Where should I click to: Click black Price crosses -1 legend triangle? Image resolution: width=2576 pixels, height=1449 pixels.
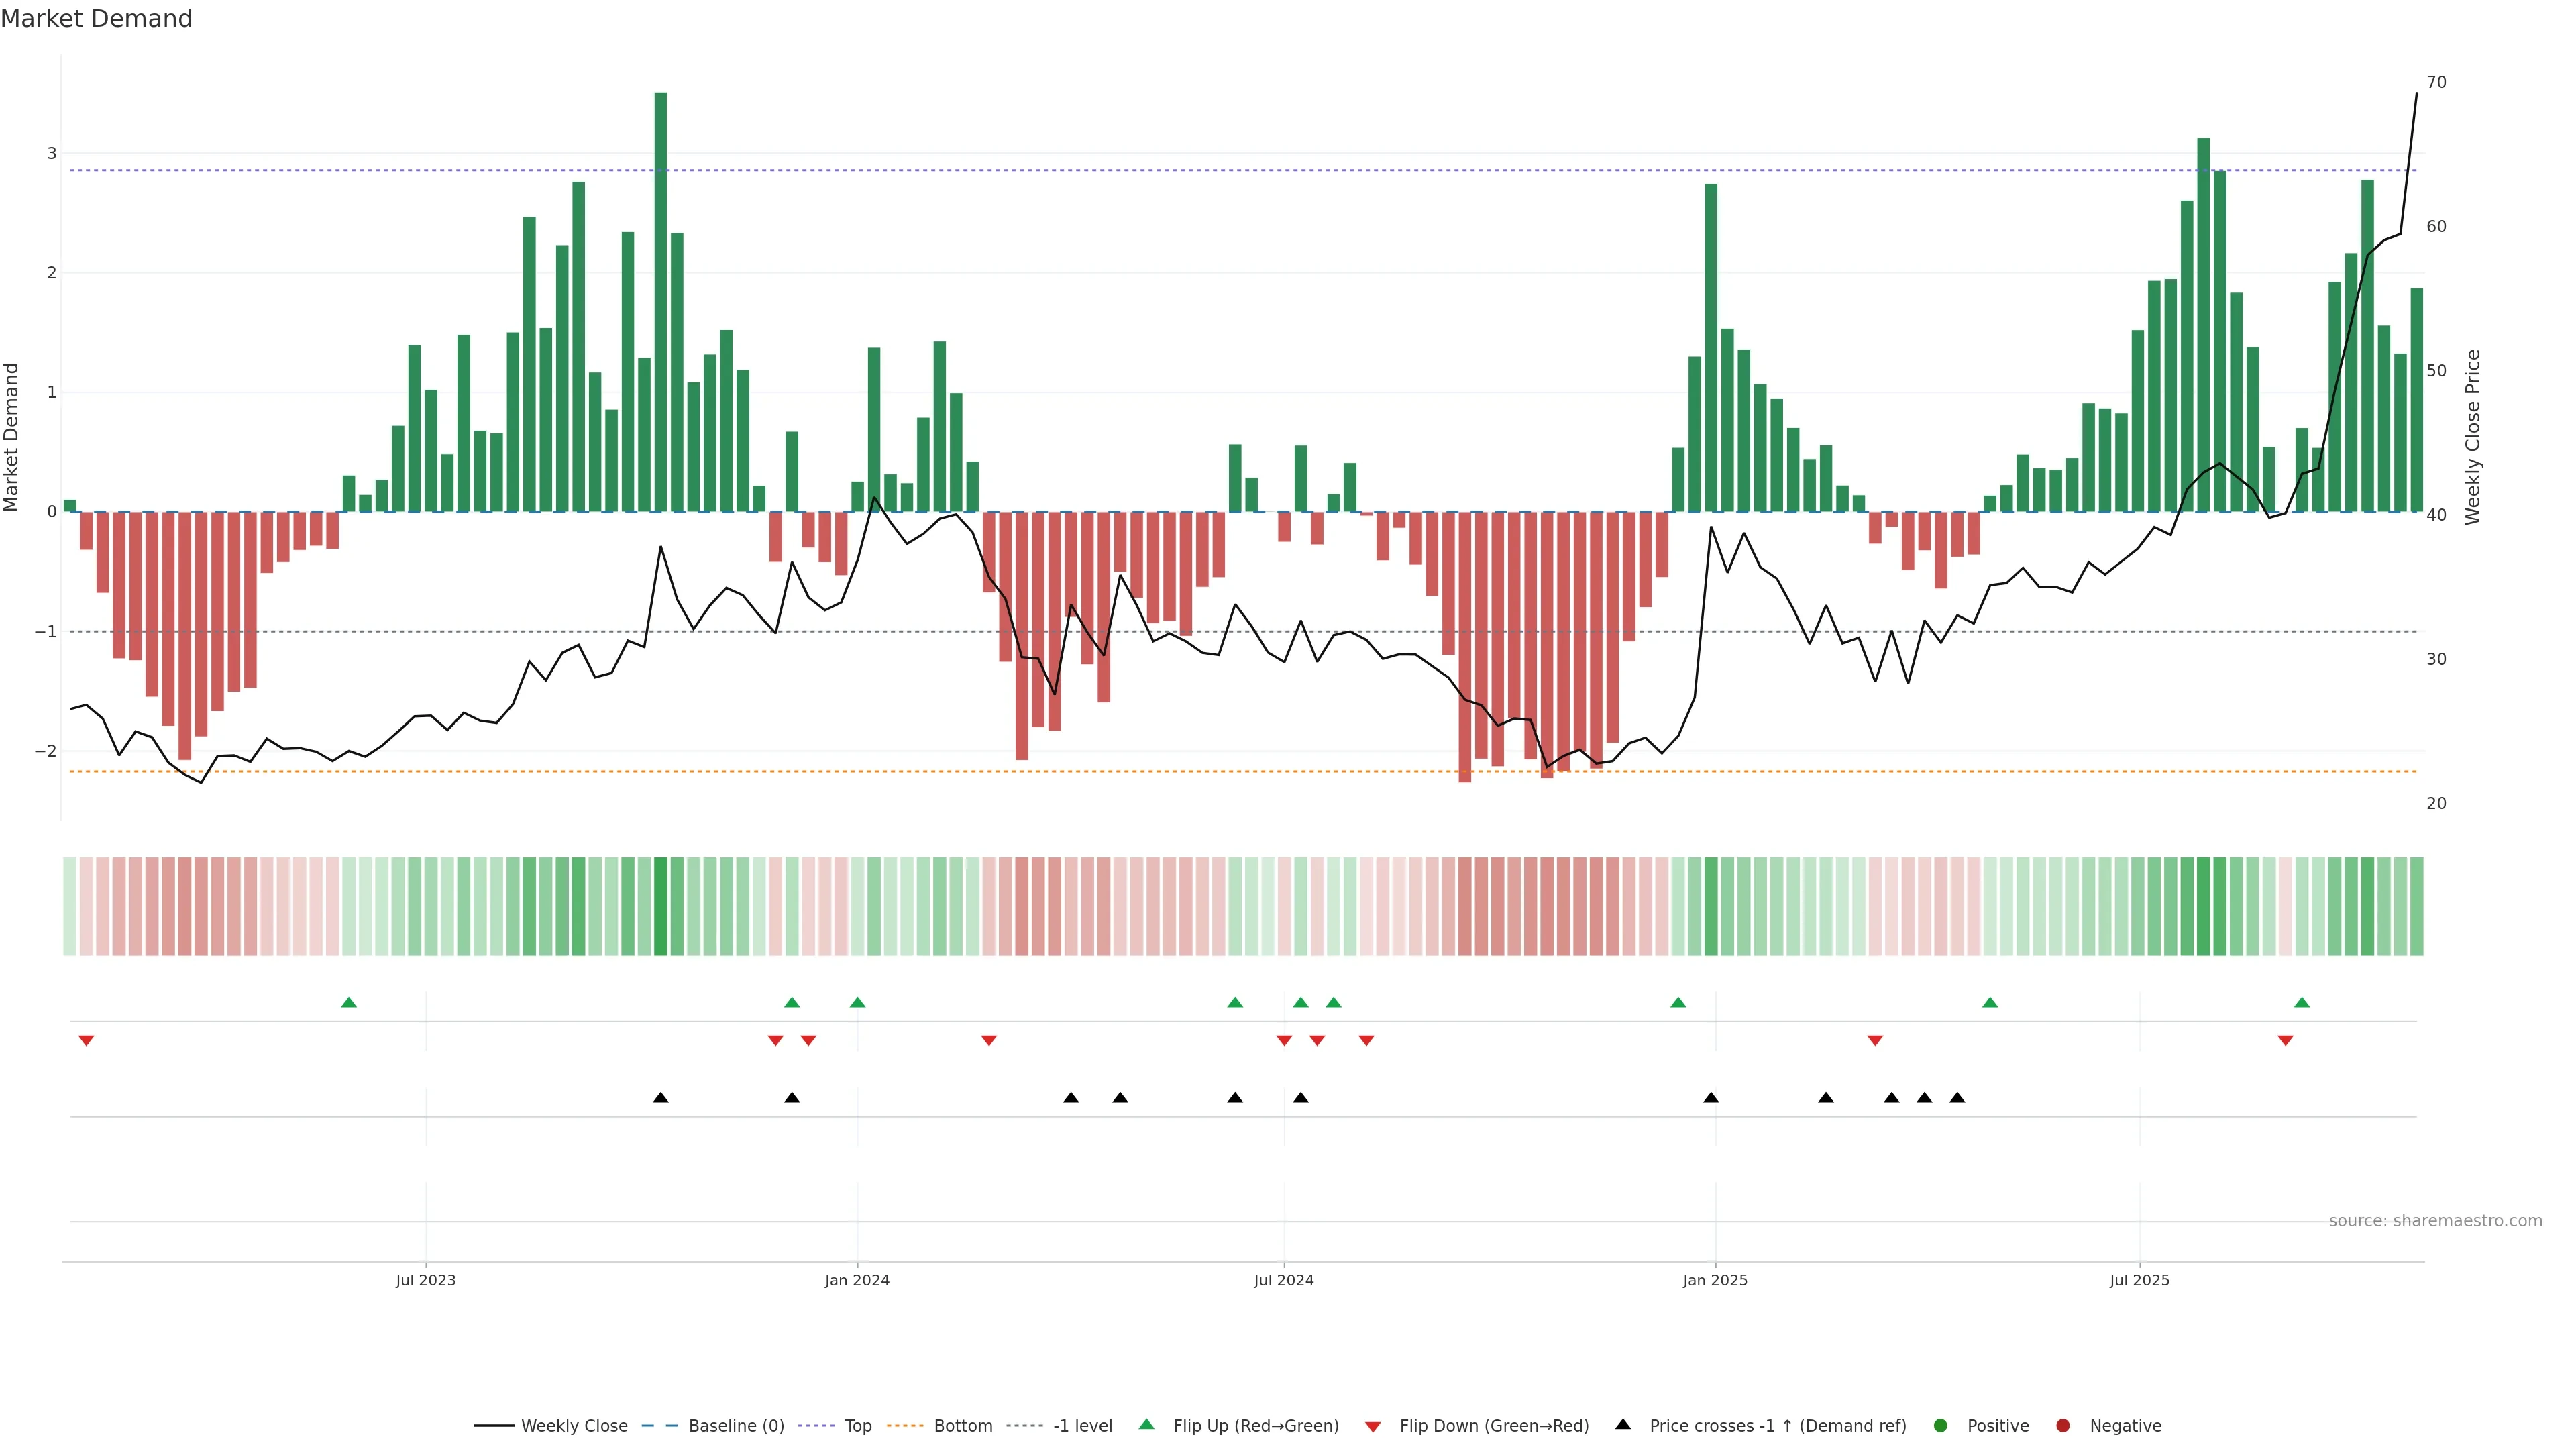coord(1623,1425)
